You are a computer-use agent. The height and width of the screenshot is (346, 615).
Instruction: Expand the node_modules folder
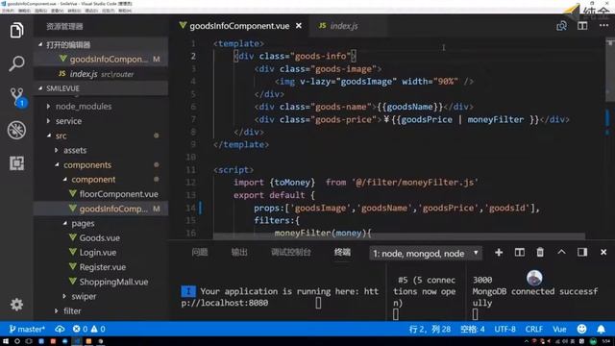pos(48,107)
